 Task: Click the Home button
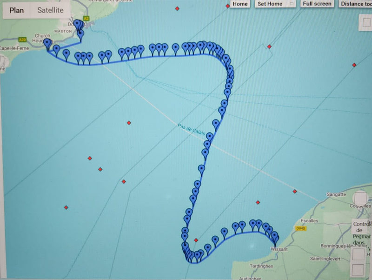tap(239, 3)
